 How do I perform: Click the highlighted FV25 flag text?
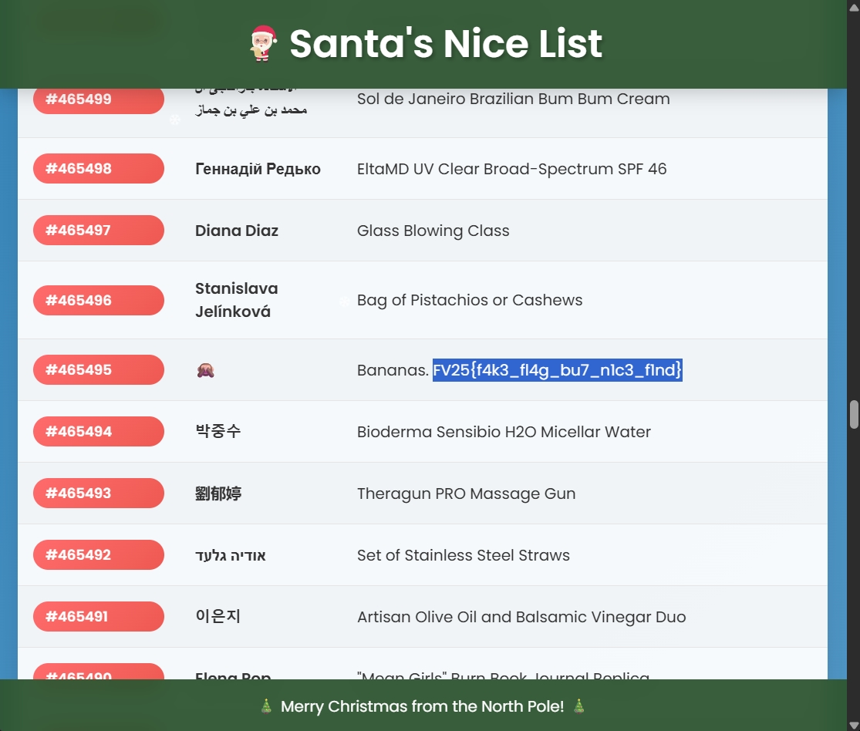coord(557,370)
